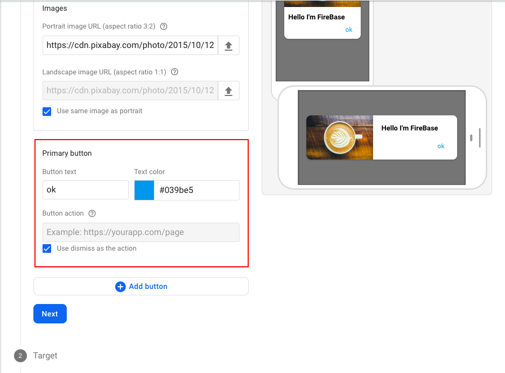
Task: Click the Button action label
Action: (63, 213)
